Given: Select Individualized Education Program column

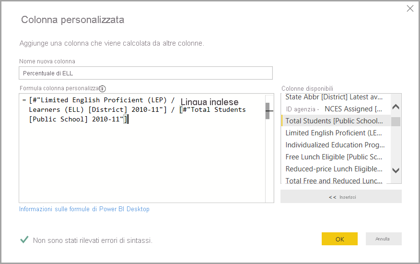Looking at the screenshot, I should 334,145.
